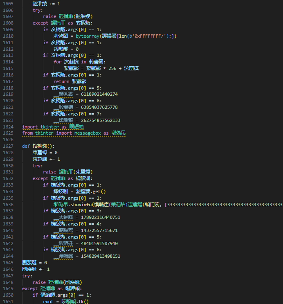Click '== 7:' on line 1622
This screenshot has height=304, width=283.
tap(95, 114)
